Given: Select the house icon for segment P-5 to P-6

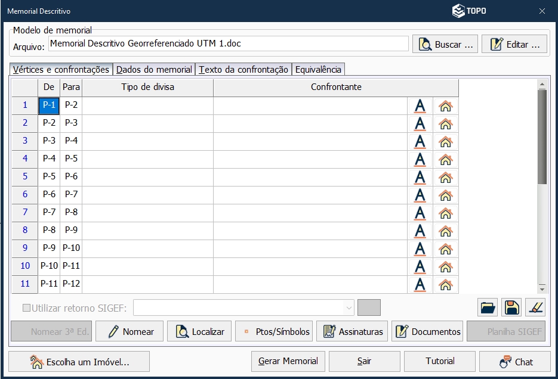Looking at the screenshot, I should pyautogui.click(x=444, y=177).
